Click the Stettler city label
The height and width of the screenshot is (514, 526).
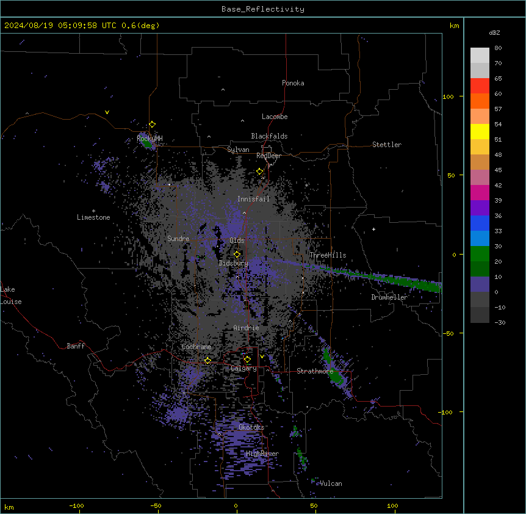pyautogui.click(x=387, y=145)
